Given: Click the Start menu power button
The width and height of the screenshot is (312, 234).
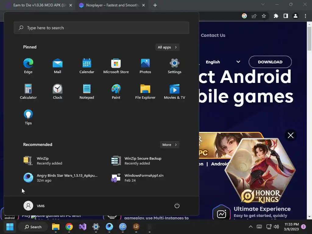Looking at the screenshot, I should [x=177, y=206].
